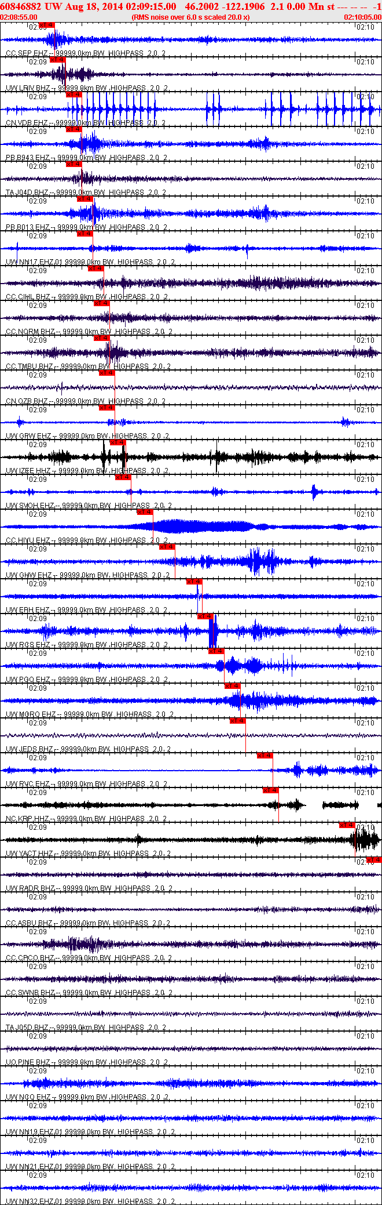Select the red pick flag on the UW.GRW trace
This screenshot has width=382, height=1205.
point(106,408)
